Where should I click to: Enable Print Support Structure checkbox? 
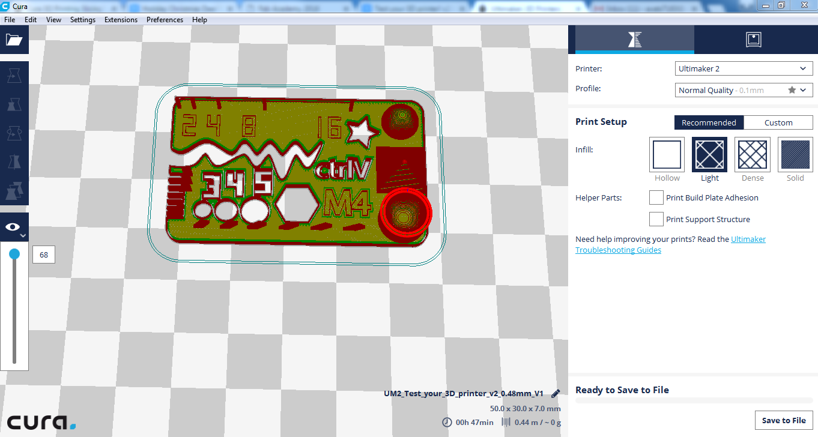pos(656,219)
